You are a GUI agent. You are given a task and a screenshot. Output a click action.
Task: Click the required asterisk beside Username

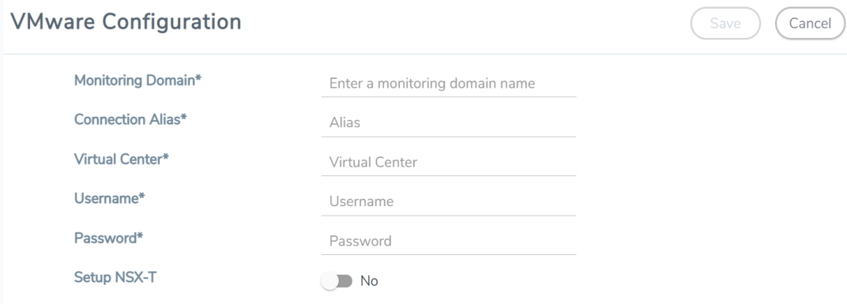142,196
